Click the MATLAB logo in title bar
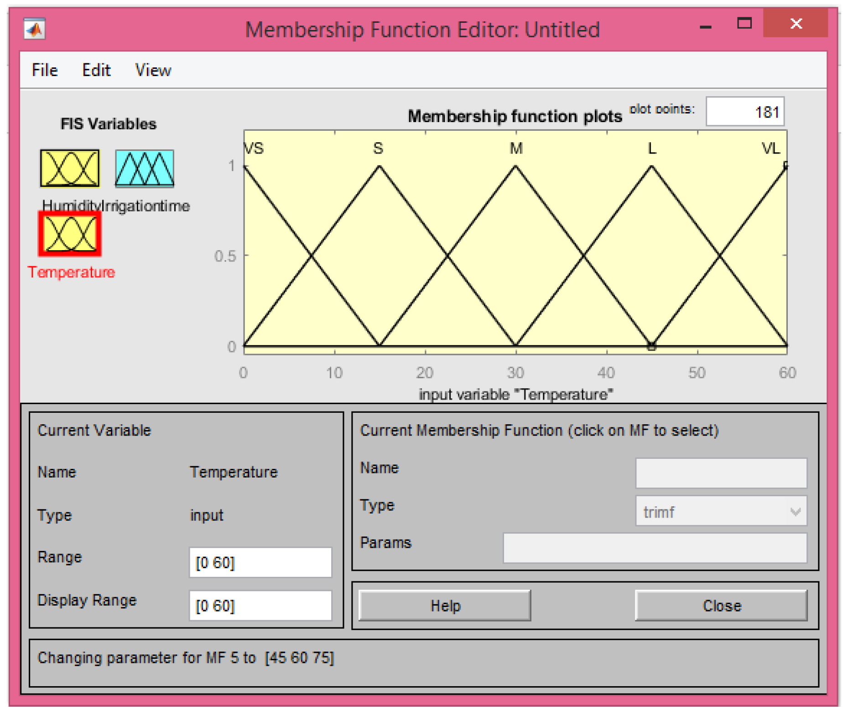 (35, 30)
